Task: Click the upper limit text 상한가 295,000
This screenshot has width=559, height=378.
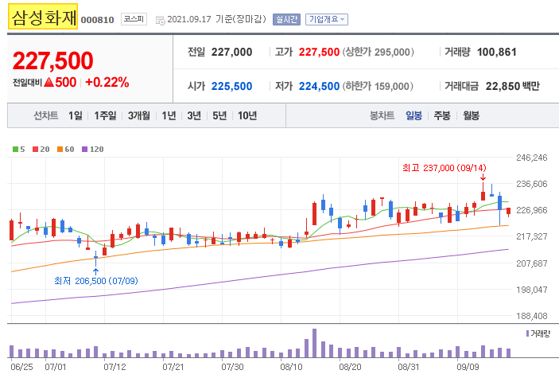Action: tap(378, 52)
